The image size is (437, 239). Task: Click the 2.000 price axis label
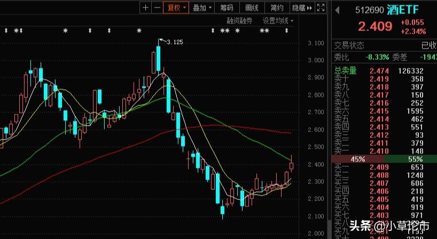click(x=316, y=234)
